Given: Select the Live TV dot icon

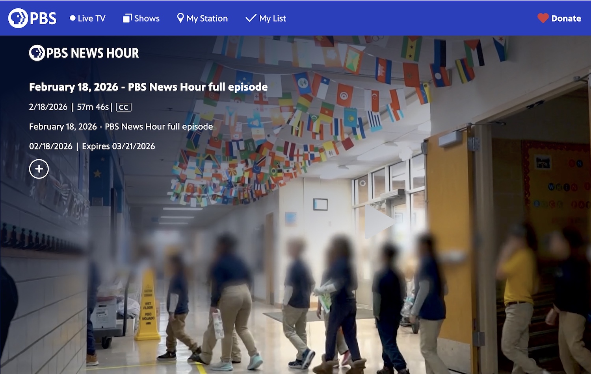Looking at the screenshot, I should click(x=72, y=17).
